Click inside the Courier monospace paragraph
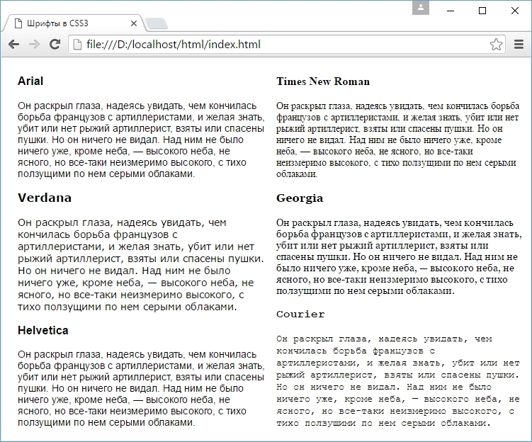The image size is (532, 442). click(x=397, y=381)
